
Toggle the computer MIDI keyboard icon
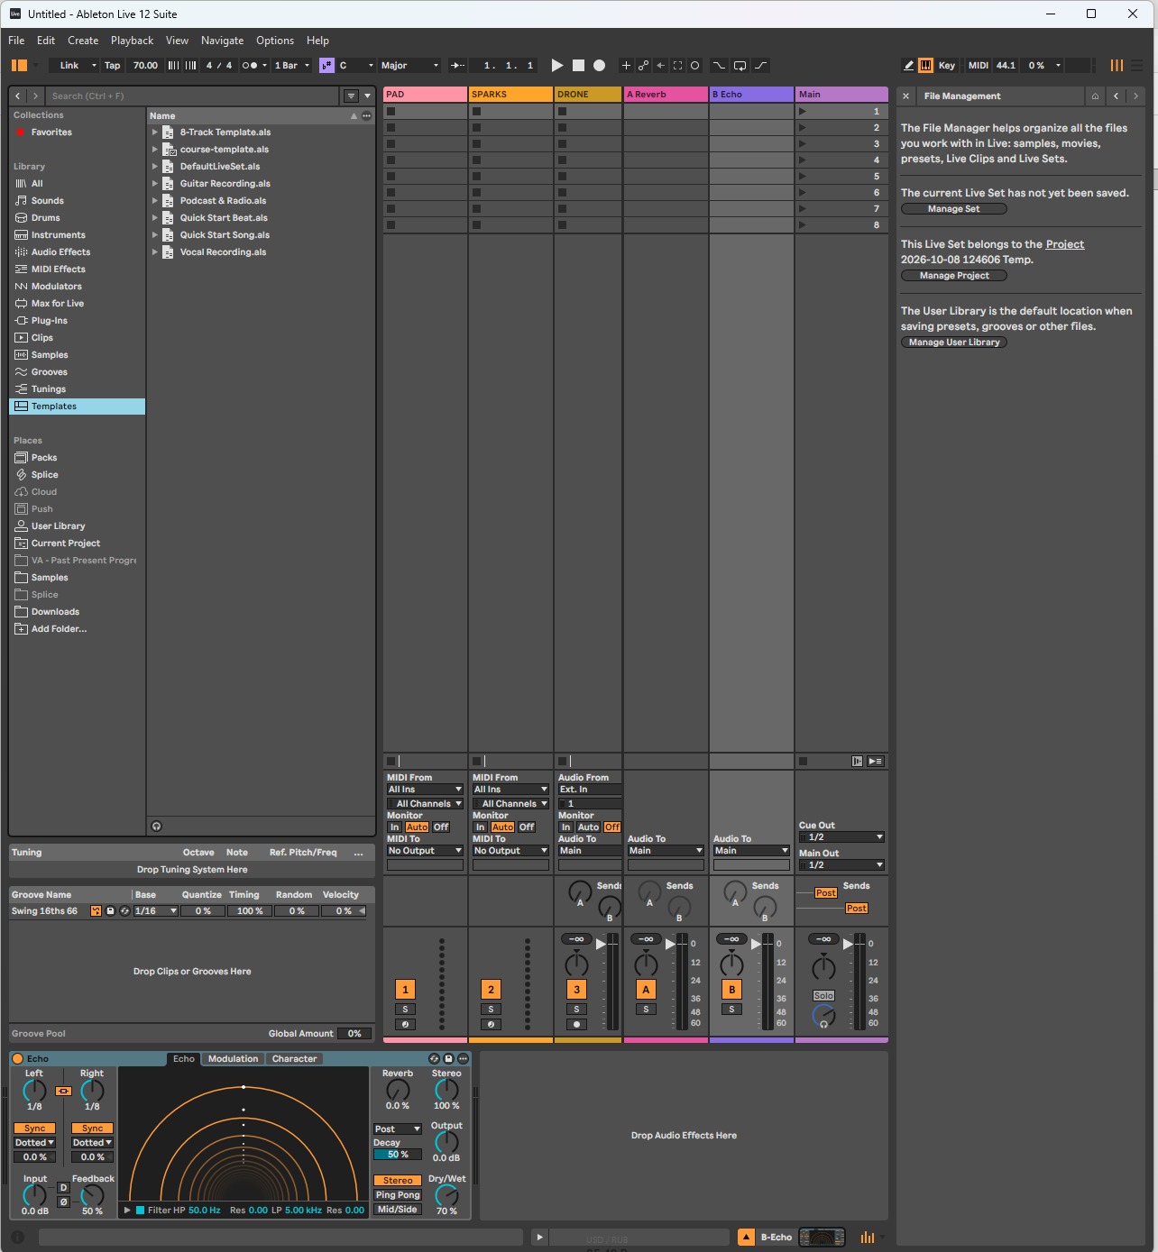(926, 66)
